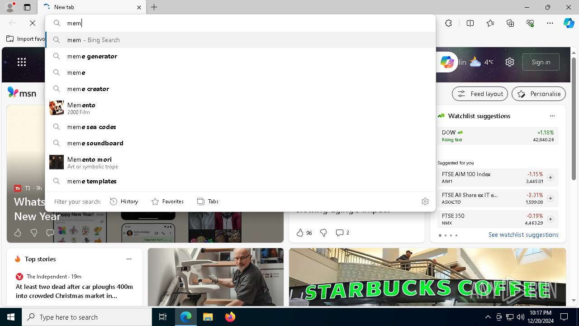Choose 'meme soundboard' suggestion
This screenshot has height=326, width=579.
click(241, 143)
